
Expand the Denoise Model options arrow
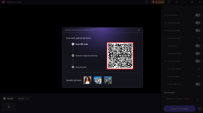pos(165,31)
